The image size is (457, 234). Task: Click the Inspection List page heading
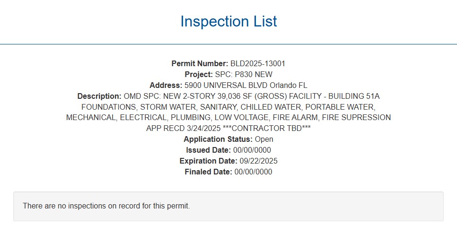point(228,22)
